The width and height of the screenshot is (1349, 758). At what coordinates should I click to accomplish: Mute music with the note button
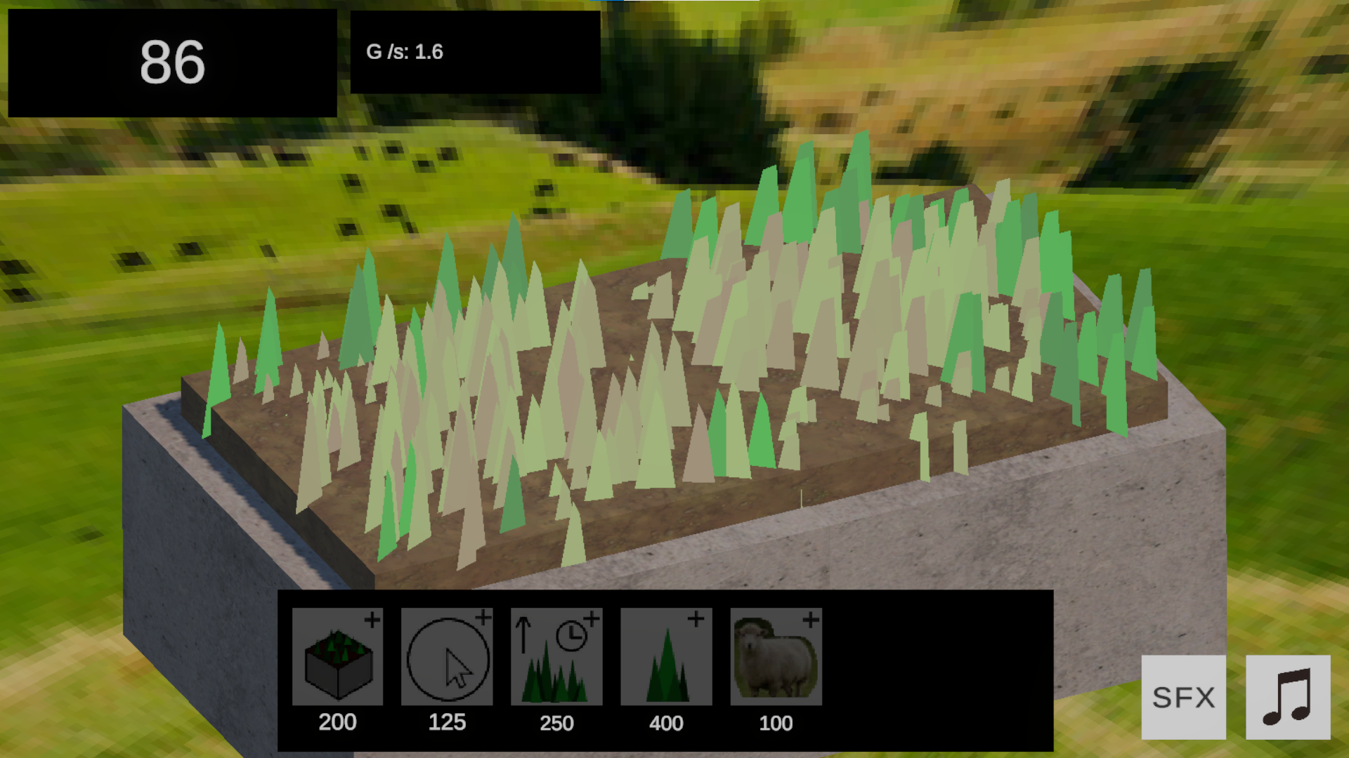(1287, 697)
